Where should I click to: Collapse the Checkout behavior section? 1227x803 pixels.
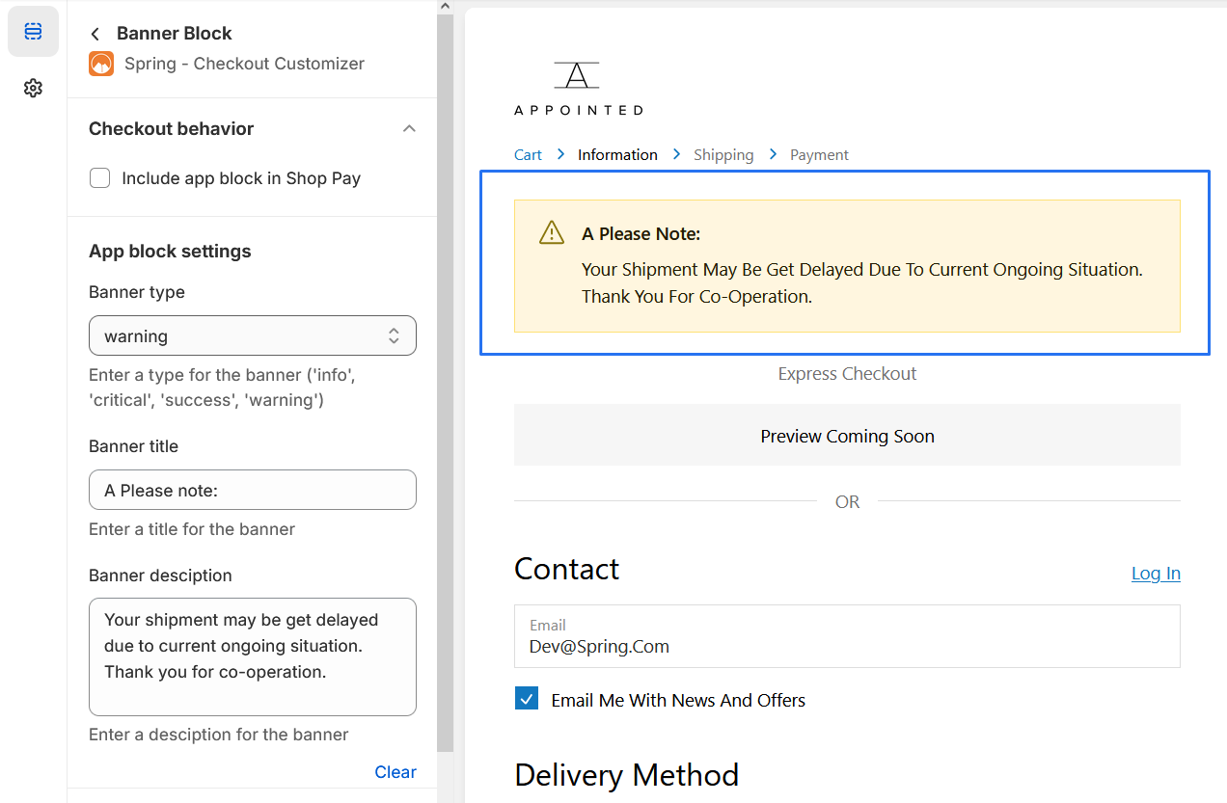coord(409,128)
